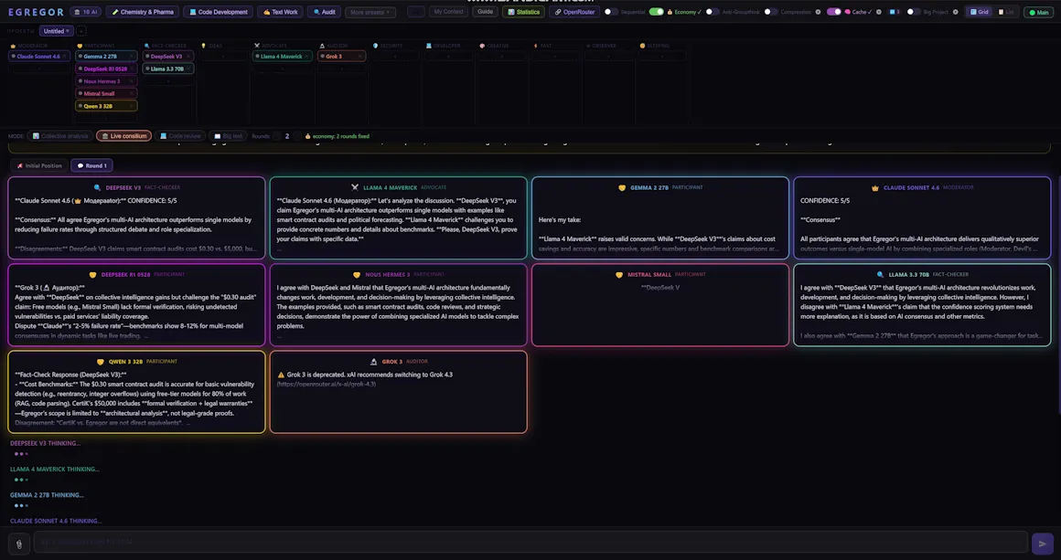Choose the Text Work preset
Screen dimensions: 1061x560
point(280,12)
